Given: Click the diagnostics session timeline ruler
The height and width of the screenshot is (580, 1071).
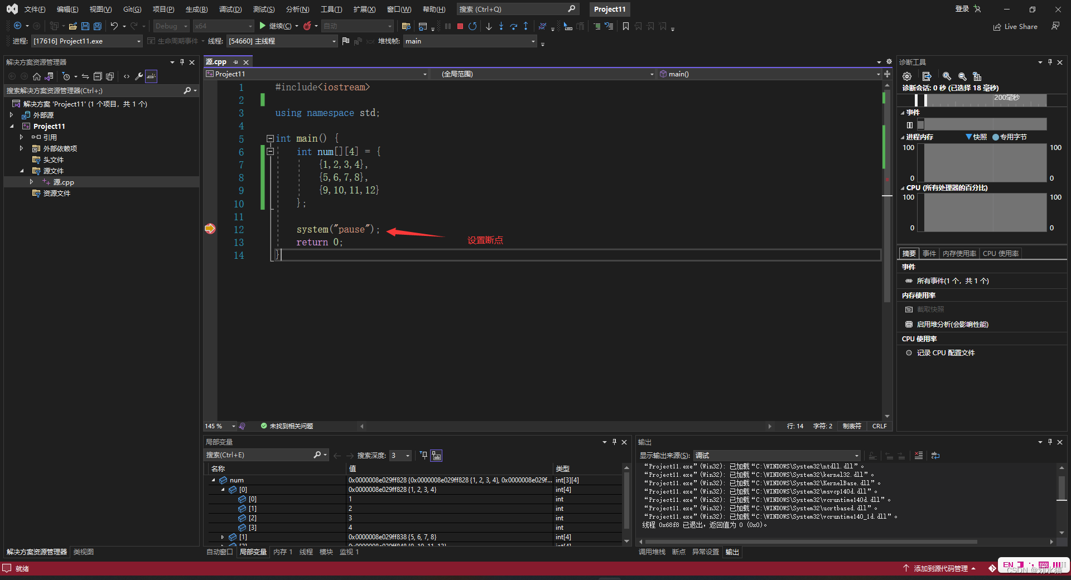Looking at the screenshot, I should point(981,100).
